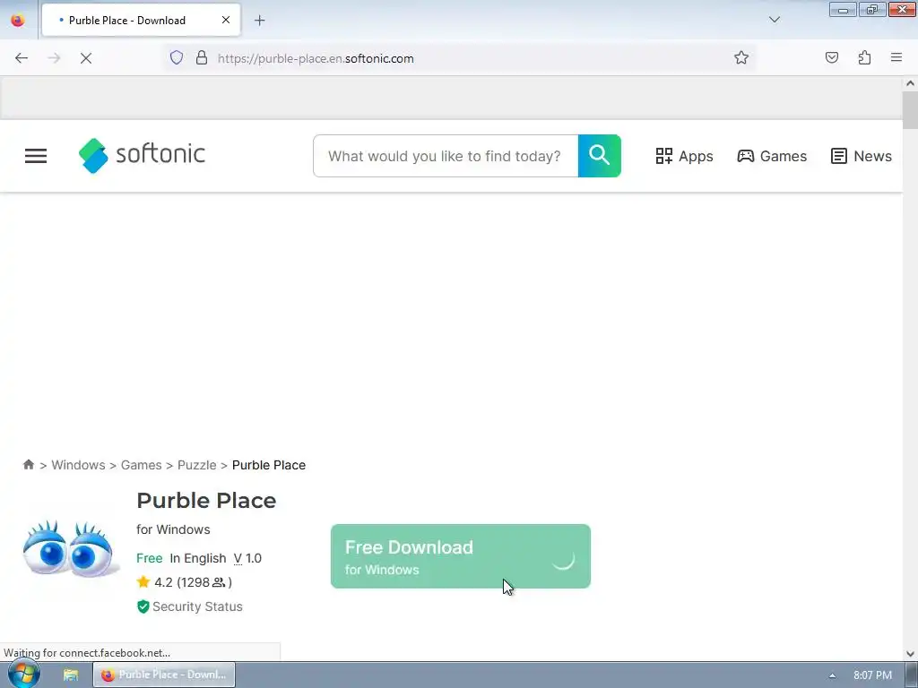Click the V 1.0 version label

point(247,558)
